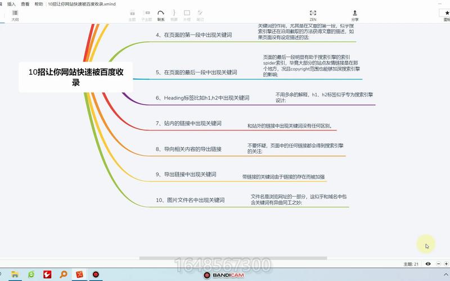
Task: Open the 帮助 menu
Action: coord(38,4)
